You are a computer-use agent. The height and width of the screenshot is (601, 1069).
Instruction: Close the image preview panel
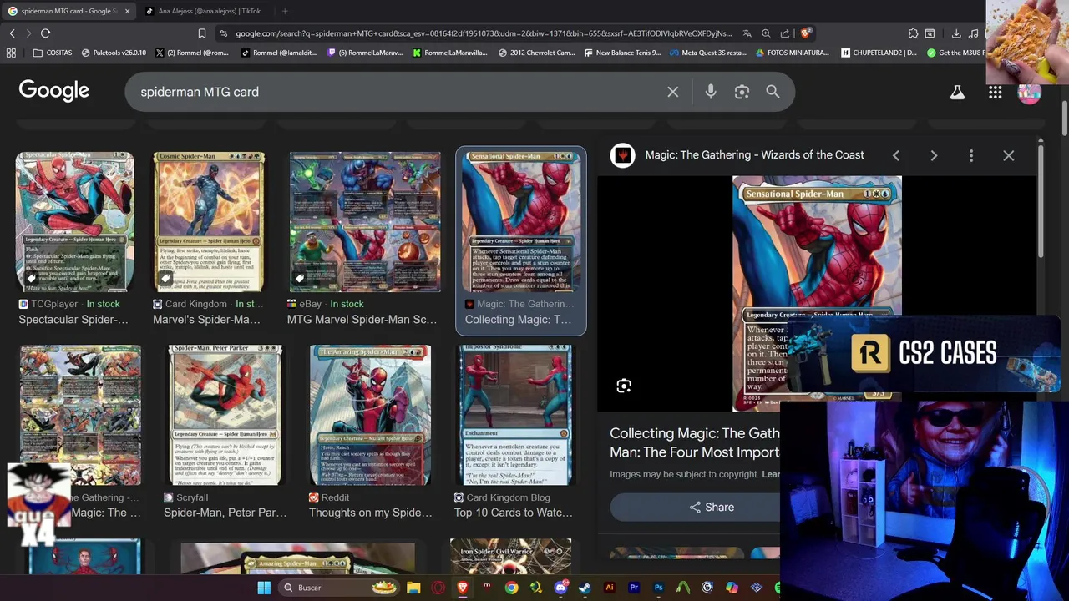tap(1009, 155)
